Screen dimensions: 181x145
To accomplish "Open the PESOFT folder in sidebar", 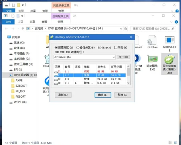I will pyautogui.click(x=18, y=97).
